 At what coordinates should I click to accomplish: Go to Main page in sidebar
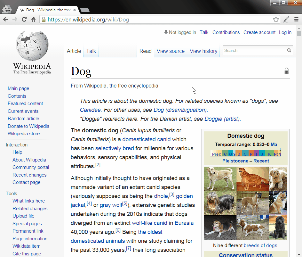click(x=18, y=88)
